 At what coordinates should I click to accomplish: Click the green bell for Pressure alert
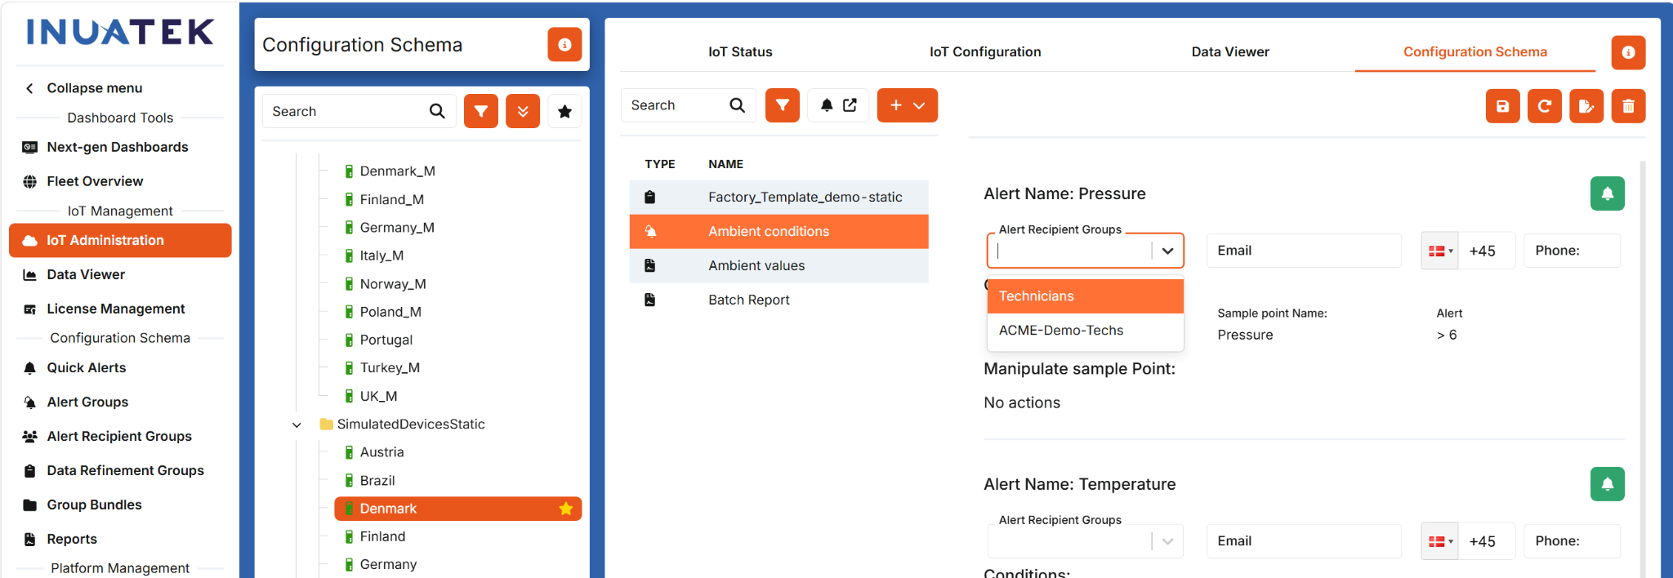tap(1607, 193)
